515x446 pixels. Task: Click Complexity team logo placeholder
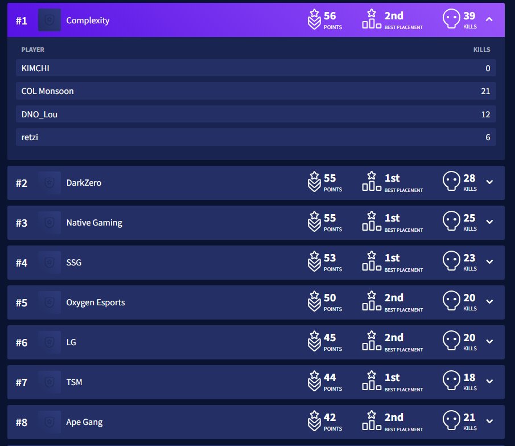point(50,20)
